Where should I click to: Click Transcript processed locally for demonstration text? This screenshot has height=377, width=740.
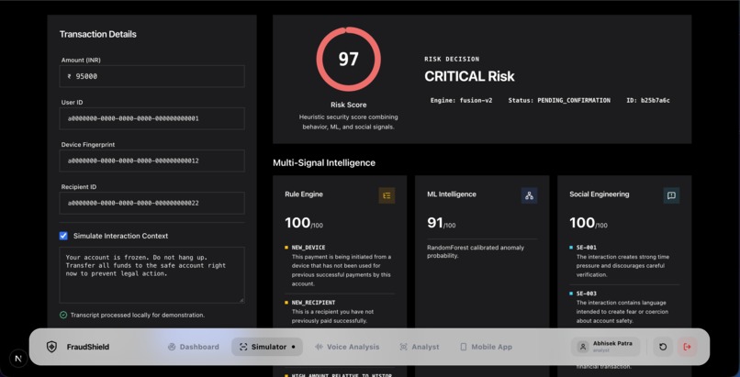point(138,315)
